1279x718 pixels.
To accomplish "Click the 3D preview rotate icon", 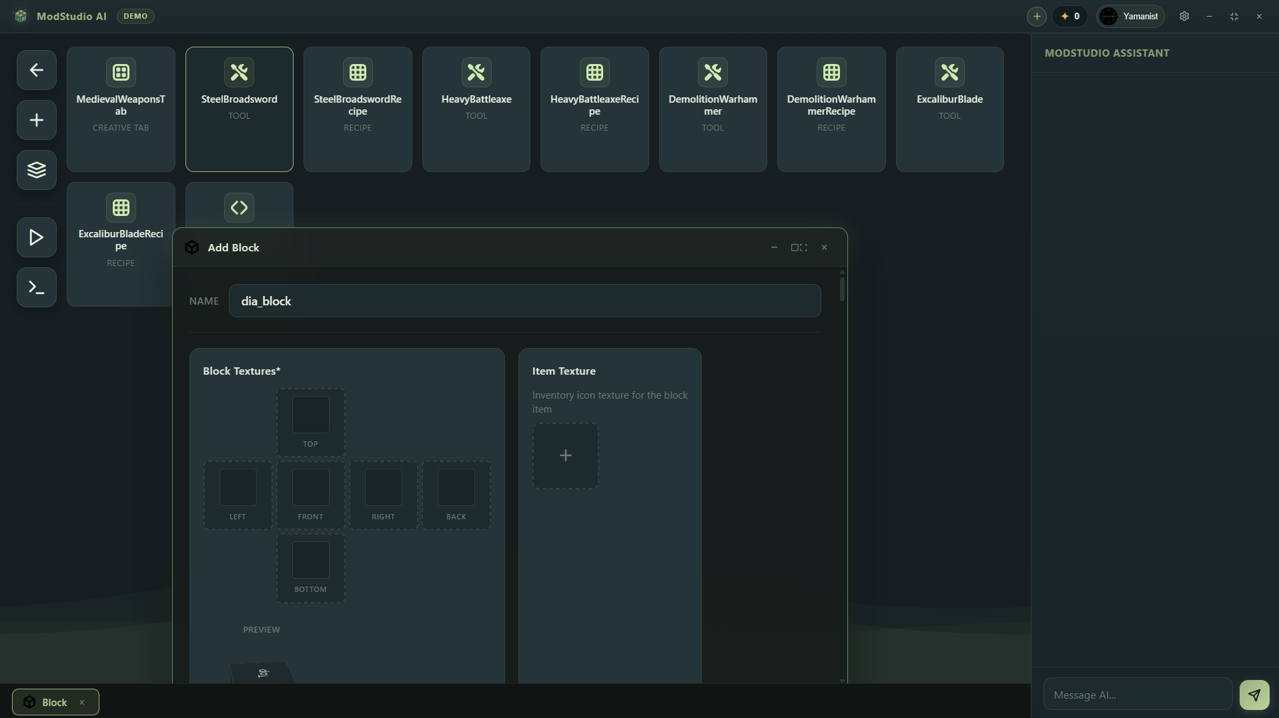I will point(263,673).
